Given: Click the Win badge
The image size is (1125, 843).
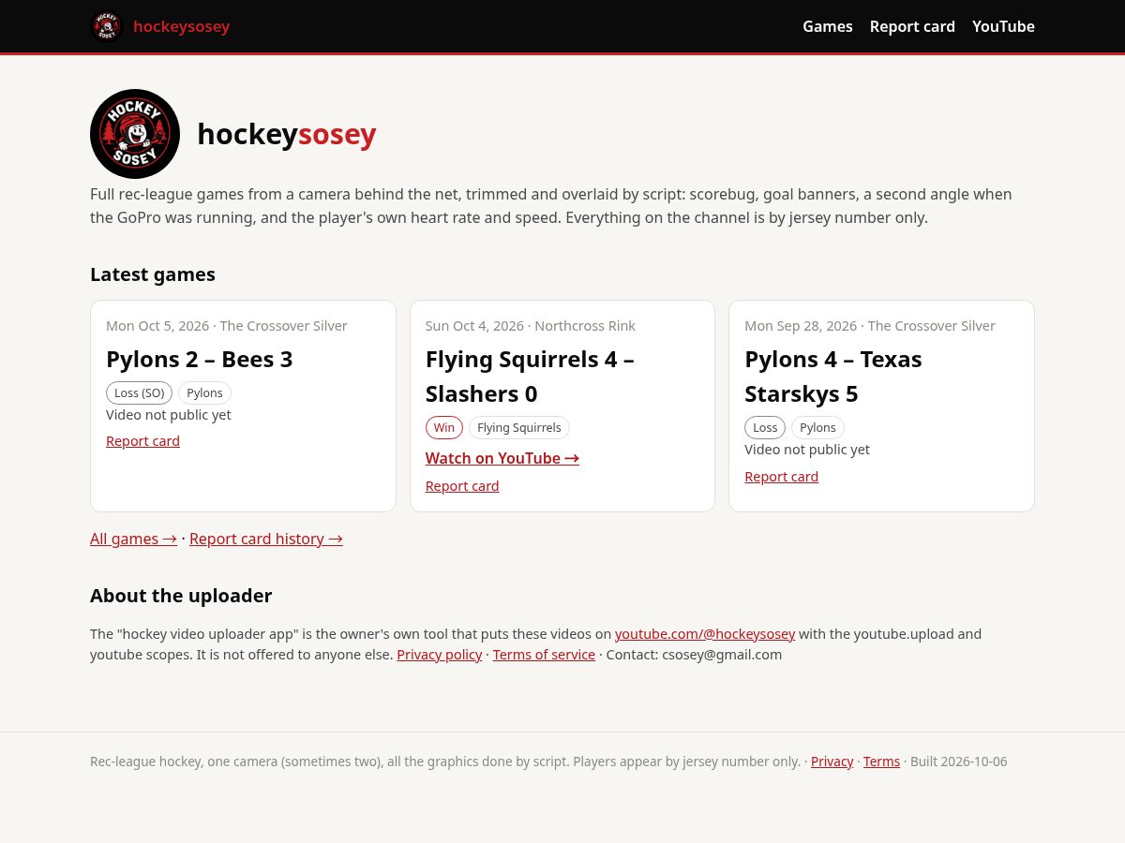Looking at the screenshot, I should coord(444,428).
